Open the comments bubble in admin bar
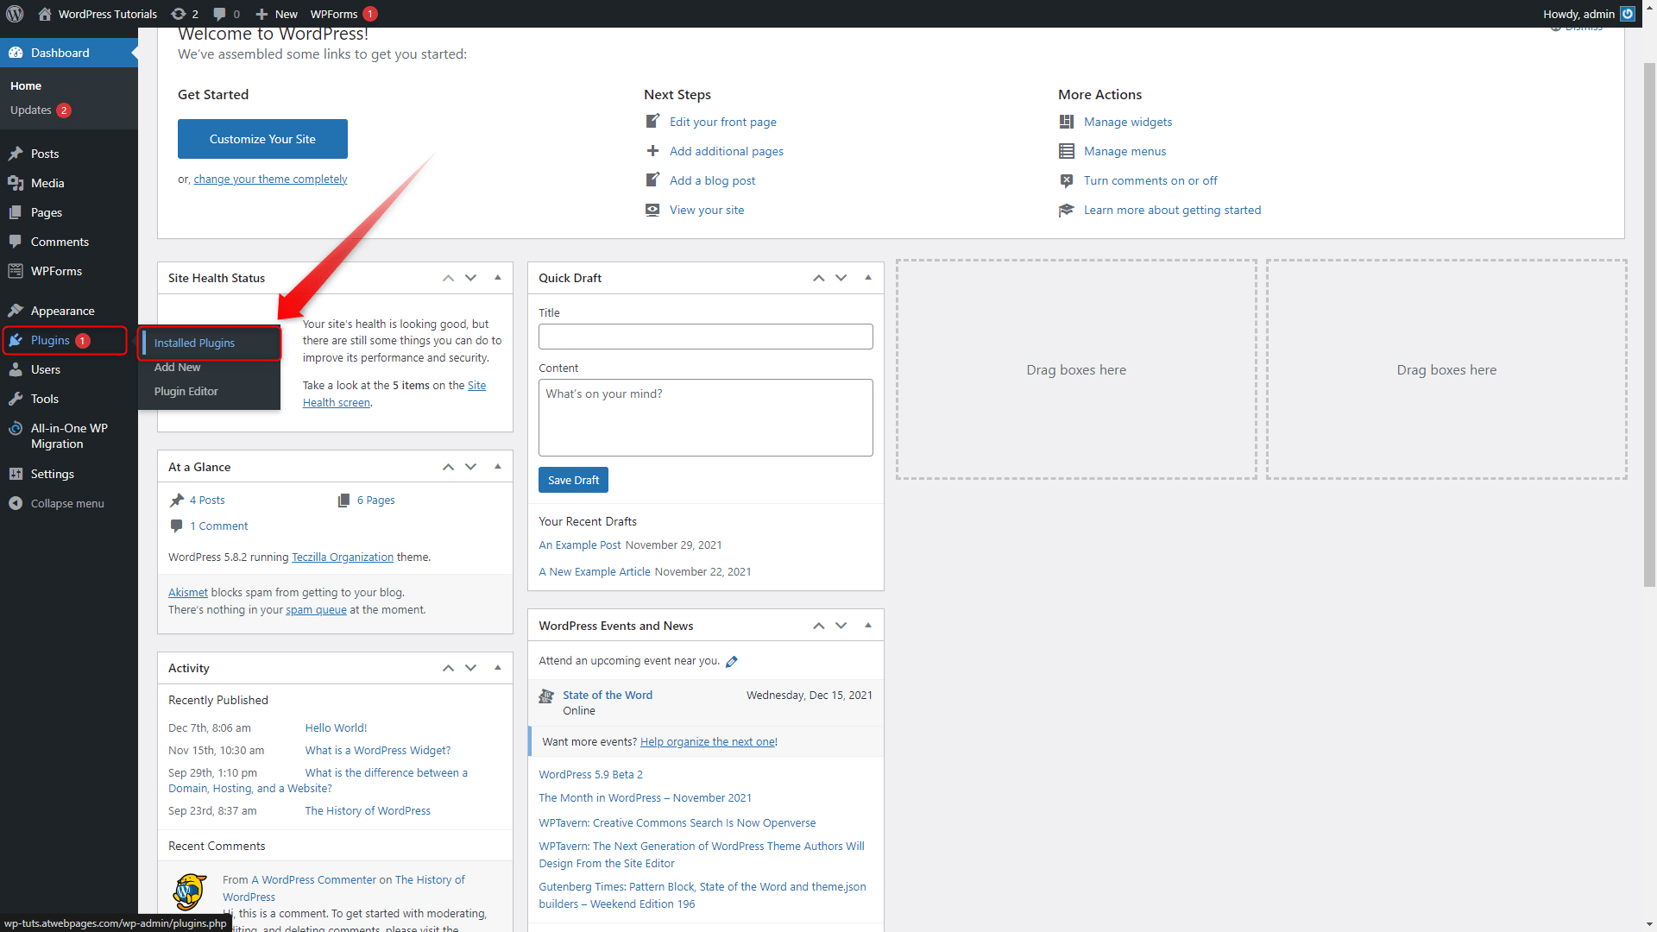Screen dimensions: 1657x932 click(226, 14)
